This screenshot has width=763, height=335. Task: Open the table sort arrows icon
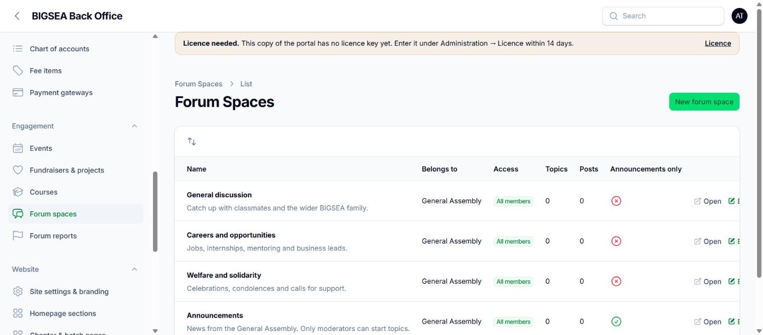pos(192,142)
